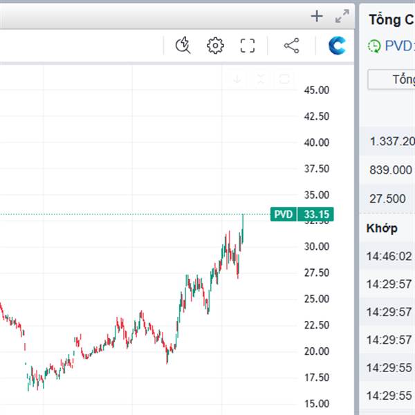Open the quick search lightning icon
Image resolution: width=415 pixels, height=415 pixels.
tap(183, 46)
